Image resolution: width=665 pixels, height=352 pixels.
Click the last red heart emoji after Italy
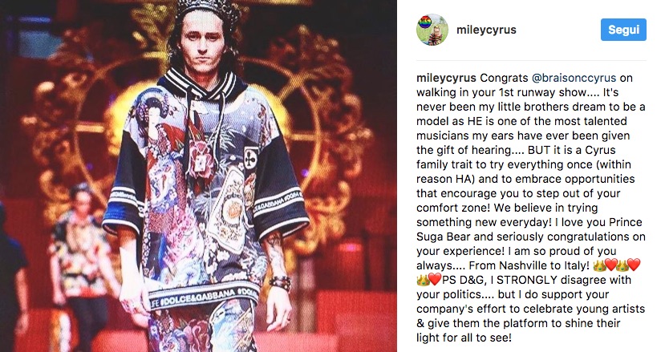point(634,265)
